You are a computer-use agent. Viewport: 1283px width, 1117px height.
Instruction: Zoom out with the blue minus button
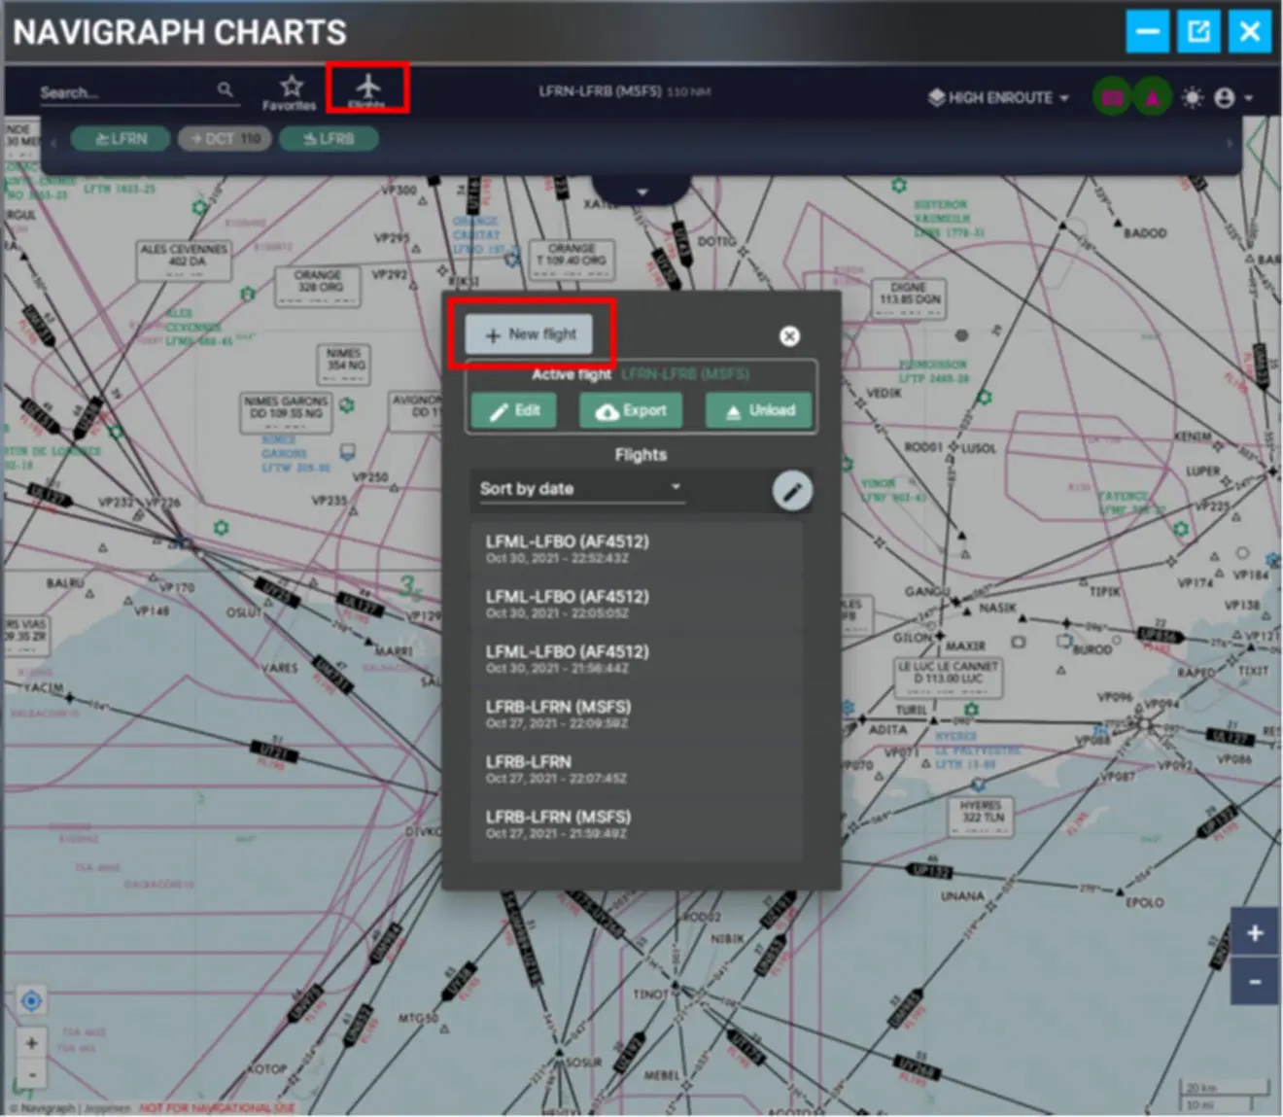[1255, 981]
